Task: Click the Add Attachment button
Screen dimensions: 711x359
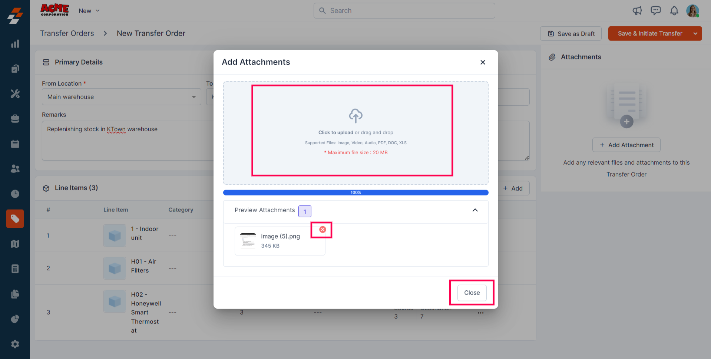Action: [626, 145]
